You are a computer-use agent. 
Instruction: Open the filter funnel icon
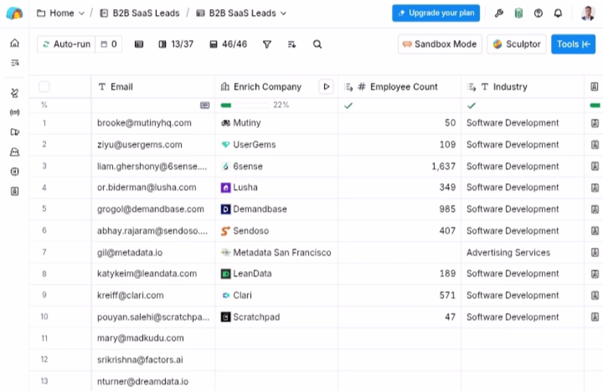[267, 44]
